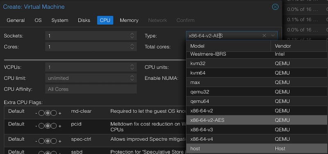Set pcid flag to off
This screenshot has height=154, width=328.
coord(41,126)
